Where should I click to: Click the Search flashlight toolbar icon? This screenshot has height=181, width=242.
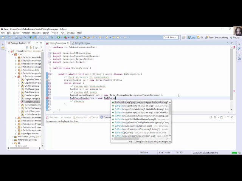[x=93, y=37]
